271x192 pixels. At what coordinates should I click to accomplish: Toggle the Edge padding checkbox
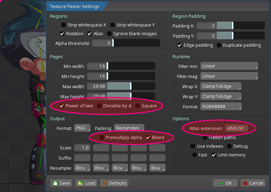[180, 45]
